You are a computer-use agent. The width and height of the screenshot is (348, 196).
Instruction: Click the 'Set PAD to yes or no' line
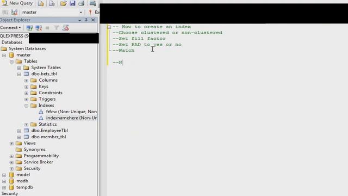click(x=147, y=45)
